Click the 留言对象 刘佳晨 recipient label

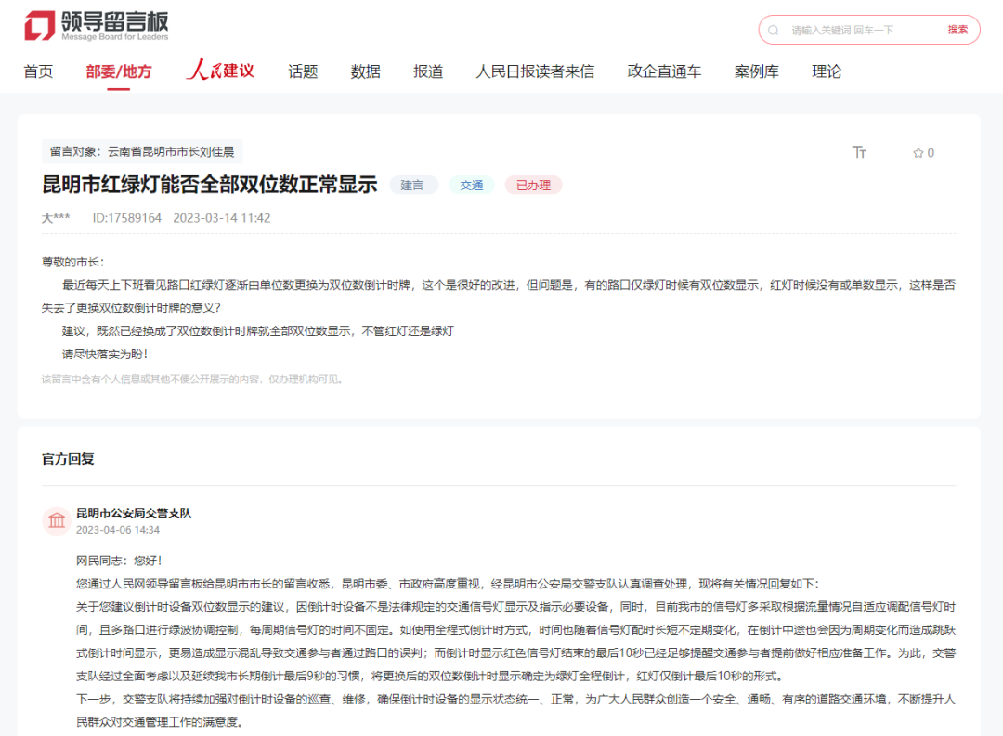[142, 151]
